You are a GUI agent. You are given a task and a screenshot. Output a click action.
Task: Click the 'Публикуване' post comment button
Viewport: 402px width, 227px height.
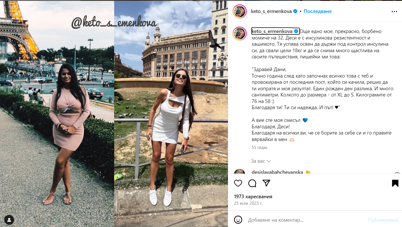(383, 220)
